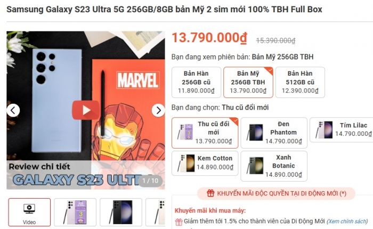Open the cream S23 Ultra thumbnail
373x229 pixels.
tap(156, 212)
